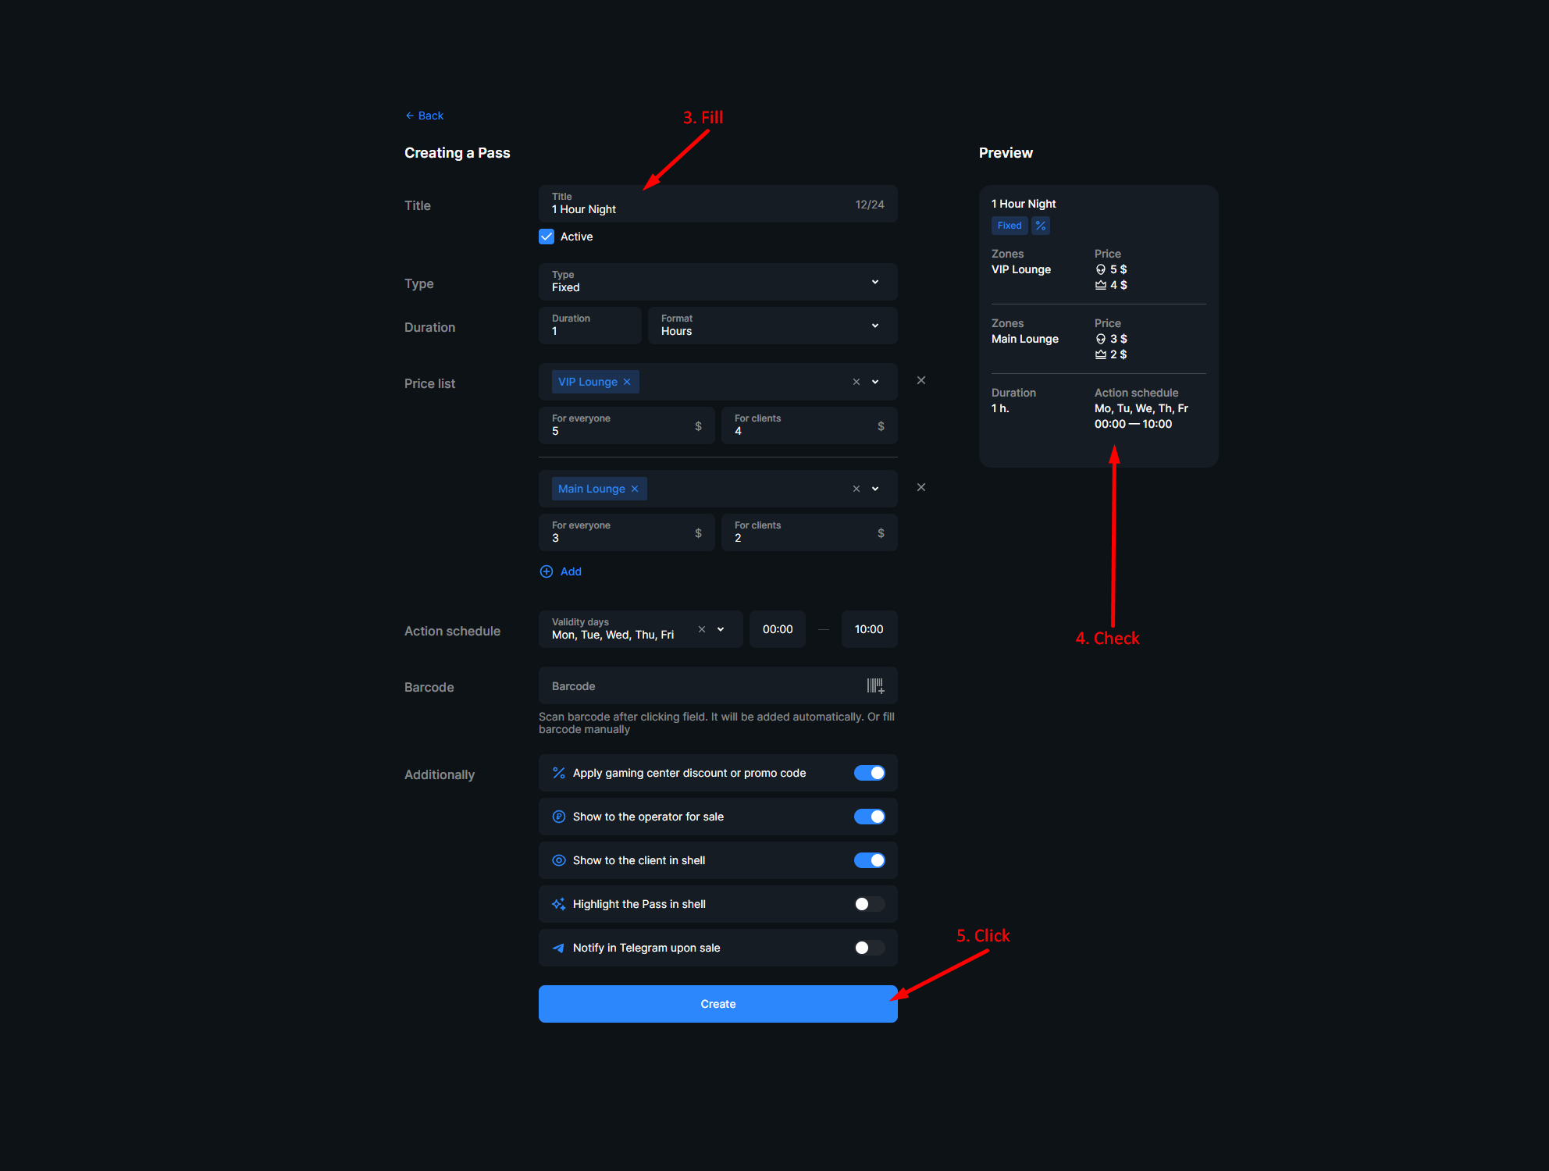Click the Back link

(424, 115)
